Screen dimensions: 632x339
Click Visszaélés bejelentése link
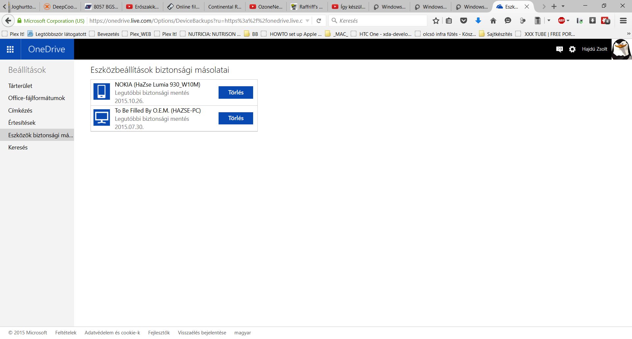coord(202,333)
